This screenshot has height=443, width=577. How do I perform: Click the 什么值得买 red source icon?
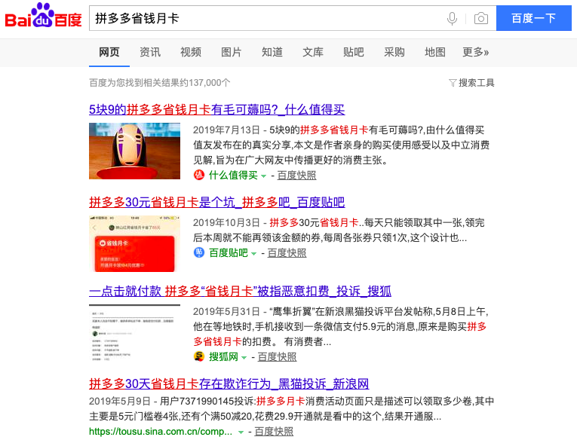[199, 176]
